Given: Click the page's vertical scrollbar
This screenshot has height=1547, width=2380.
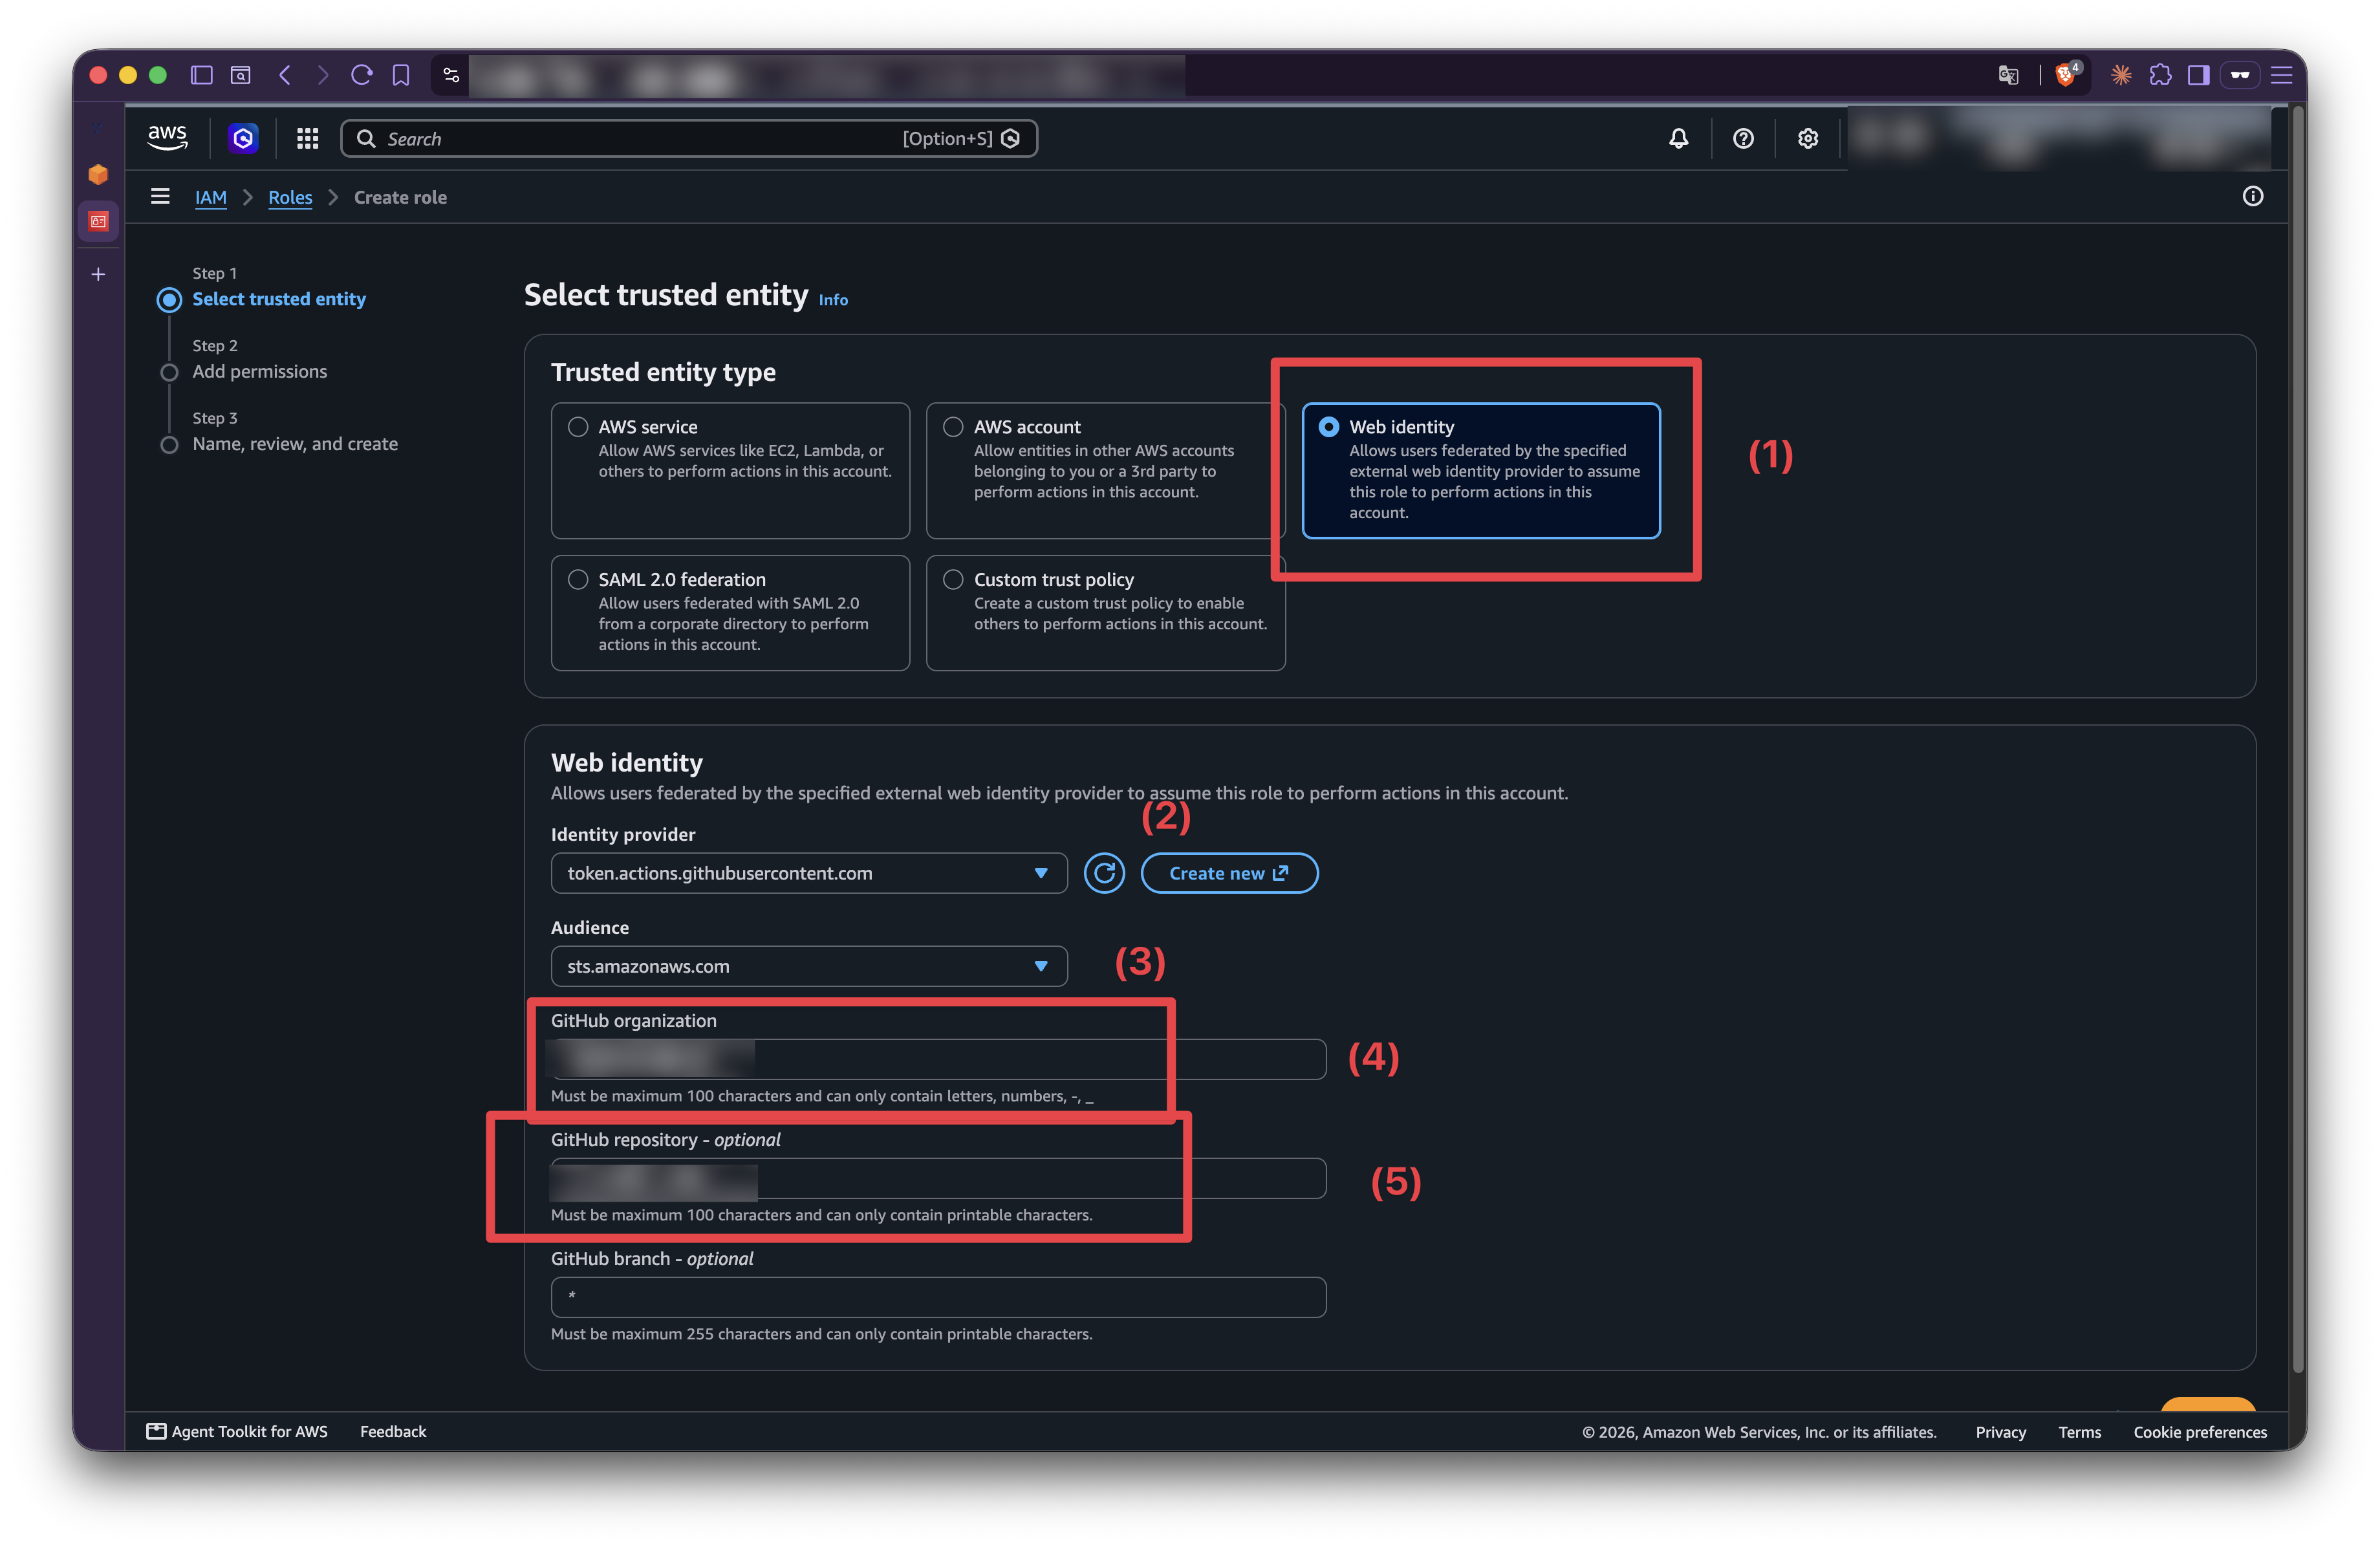Looking at the screenshot, I should tap(2297, 740).
